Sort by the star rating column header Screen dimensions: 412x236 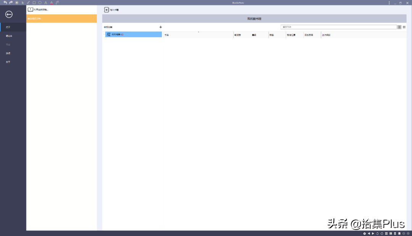tap(260, 35)
